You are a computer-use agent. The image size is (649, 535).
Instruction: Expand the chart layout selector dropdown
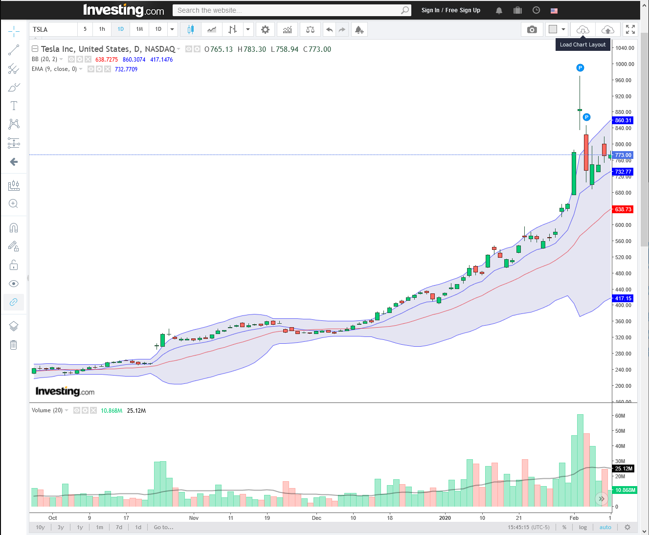pos(563,30)
